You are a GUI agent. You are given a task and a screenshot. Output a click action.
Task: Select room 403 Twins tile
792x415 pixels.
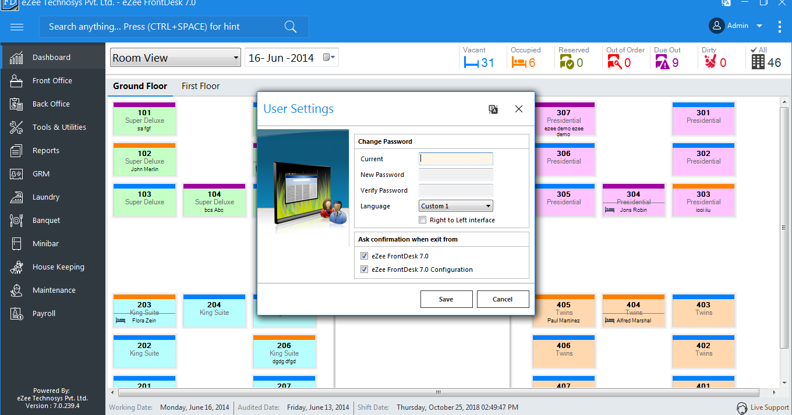(703, 311)
